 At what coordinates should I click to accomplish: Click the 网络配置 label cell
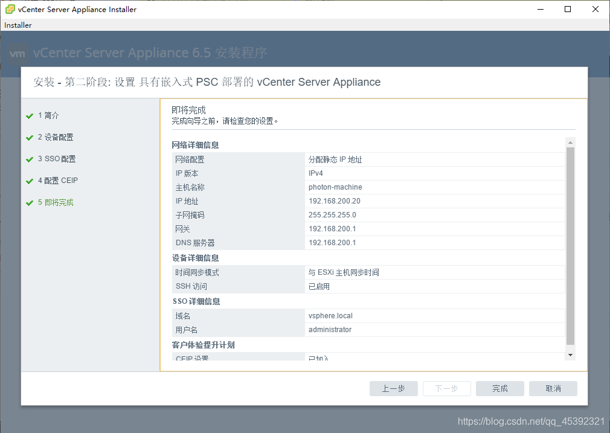[239, 159]
